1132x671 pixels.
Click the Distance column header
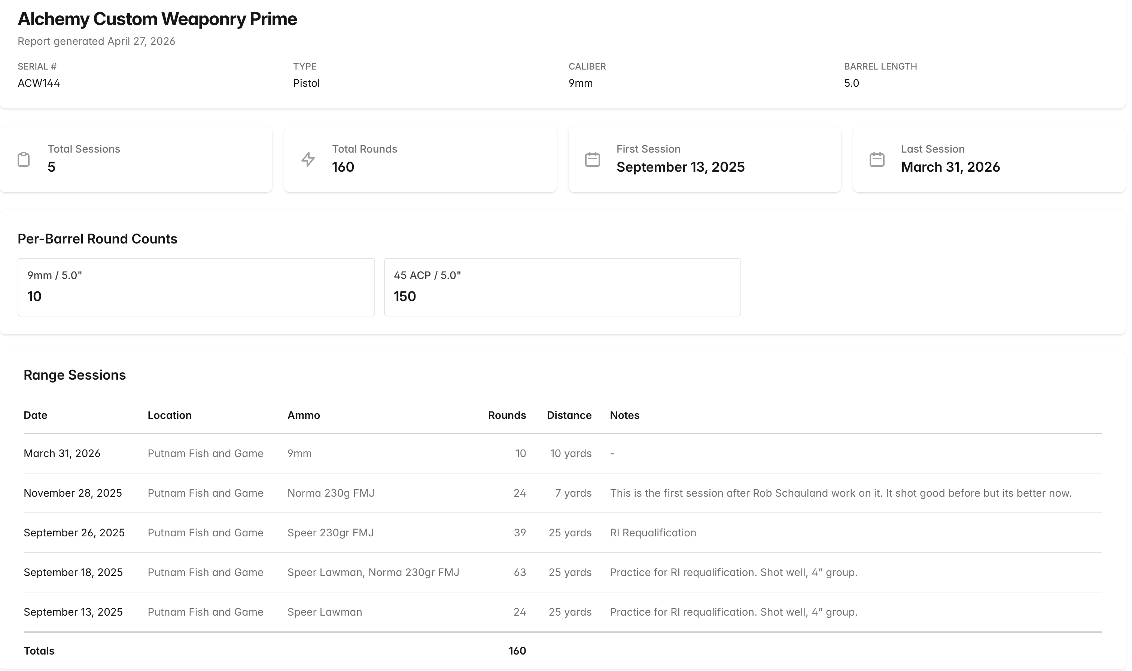click(569, 415)
